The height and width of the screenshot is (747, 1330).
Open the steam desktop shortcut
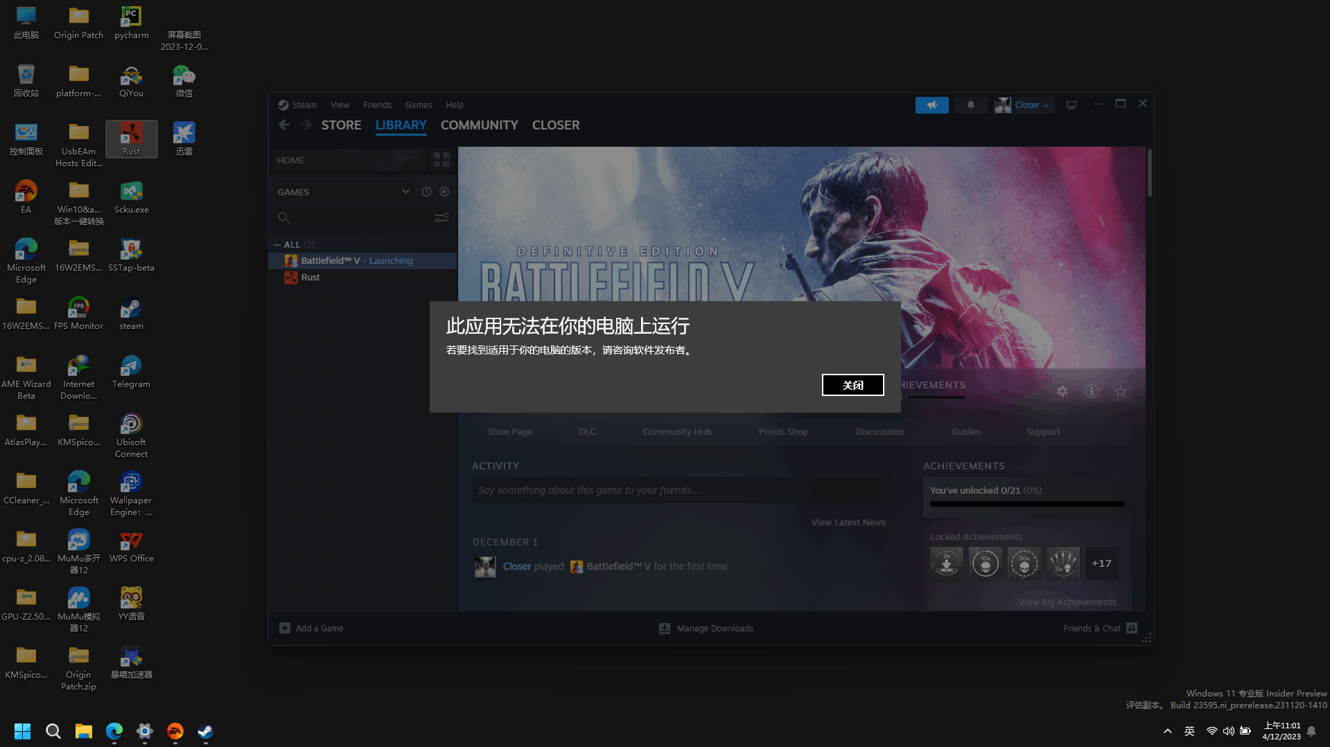point(131,314)
